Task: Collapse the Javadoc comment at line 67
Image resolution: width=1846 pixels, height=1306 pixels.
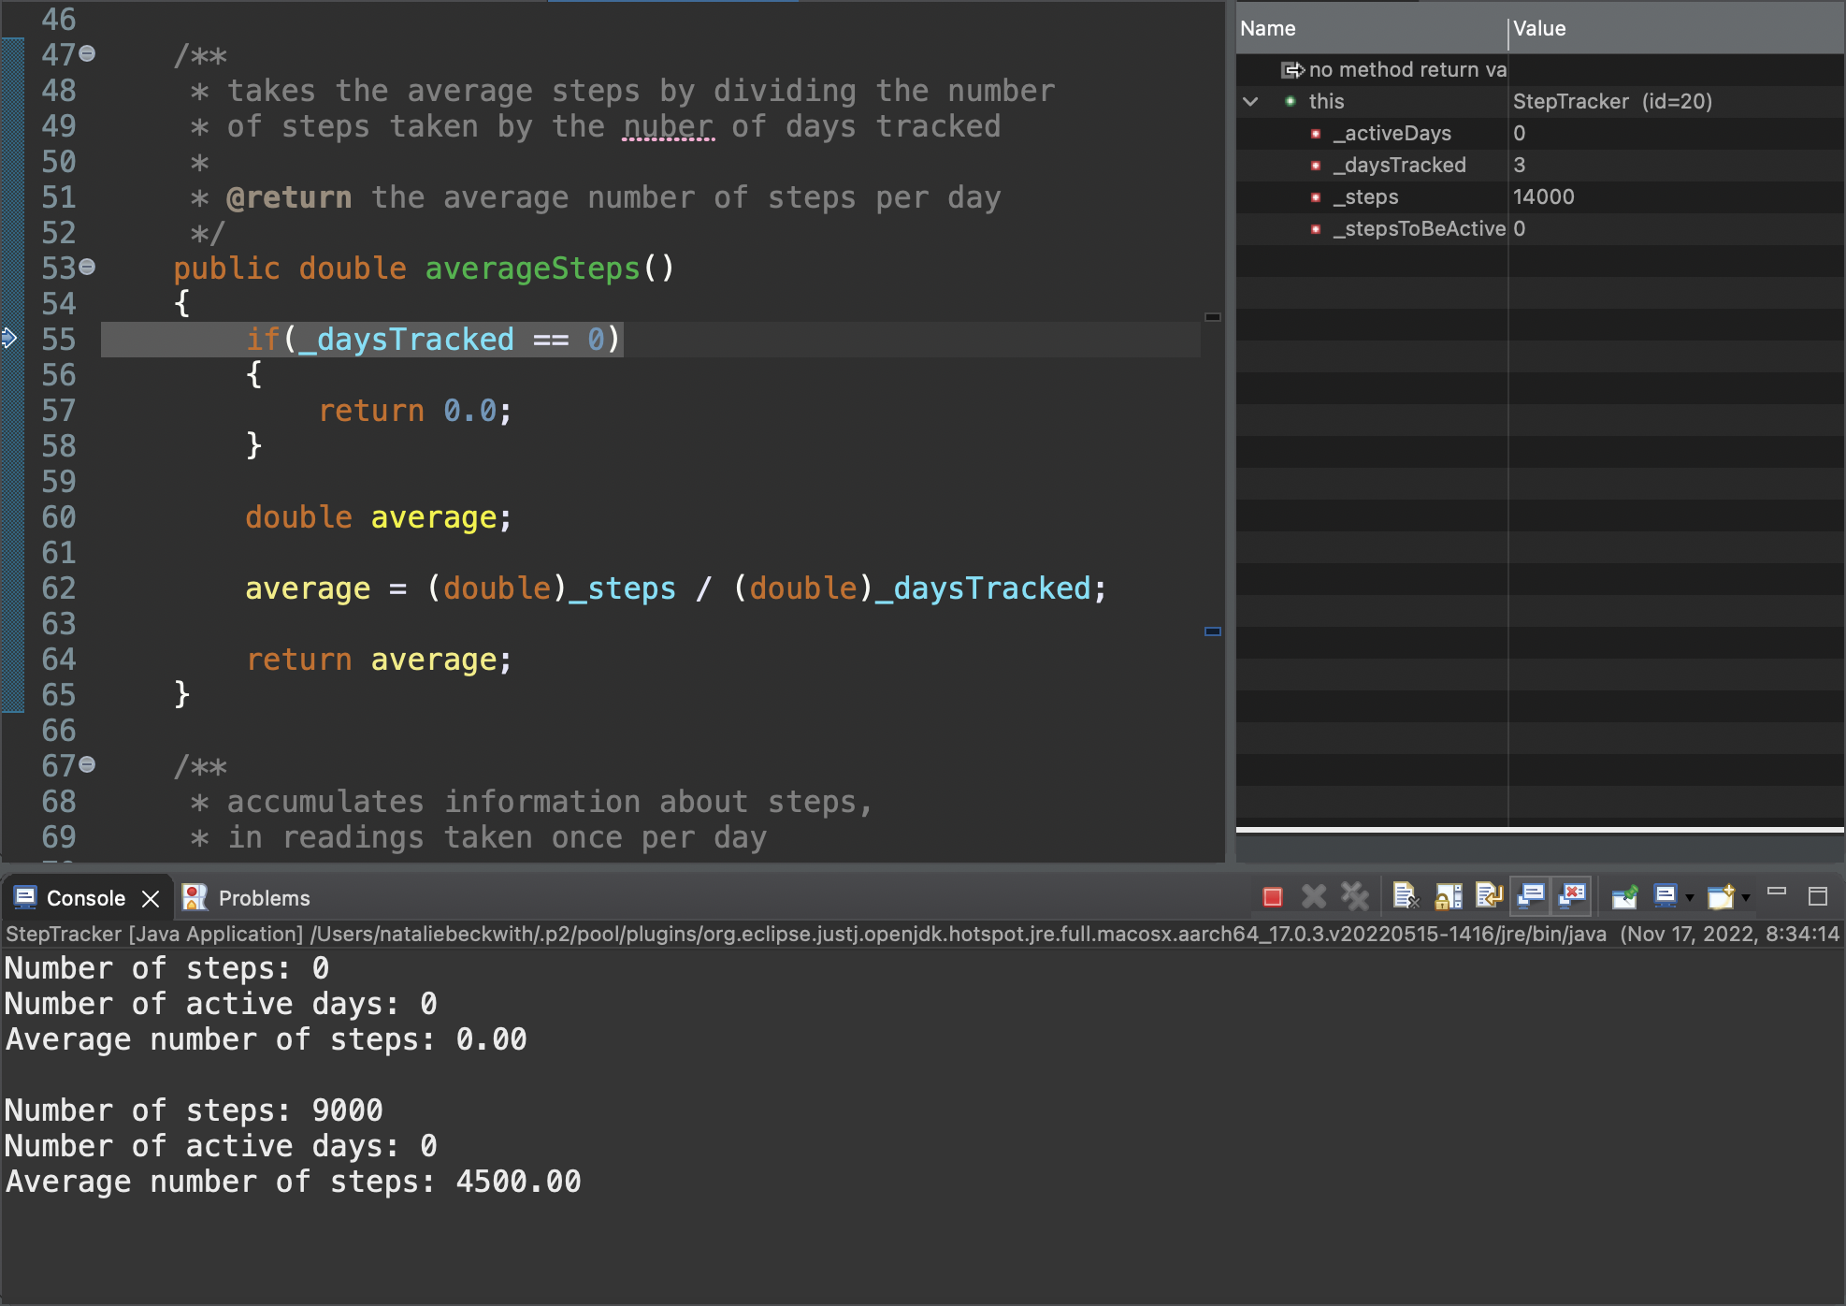Action: click(87, 765)
